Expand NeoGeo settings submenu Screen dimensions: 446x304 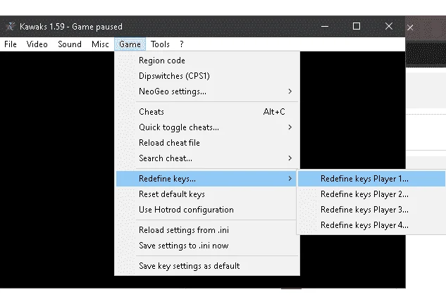[207, 91]
